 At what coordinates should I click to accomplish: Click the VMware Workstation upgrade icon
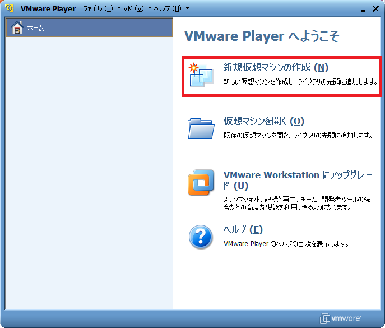tap(201, 182)
